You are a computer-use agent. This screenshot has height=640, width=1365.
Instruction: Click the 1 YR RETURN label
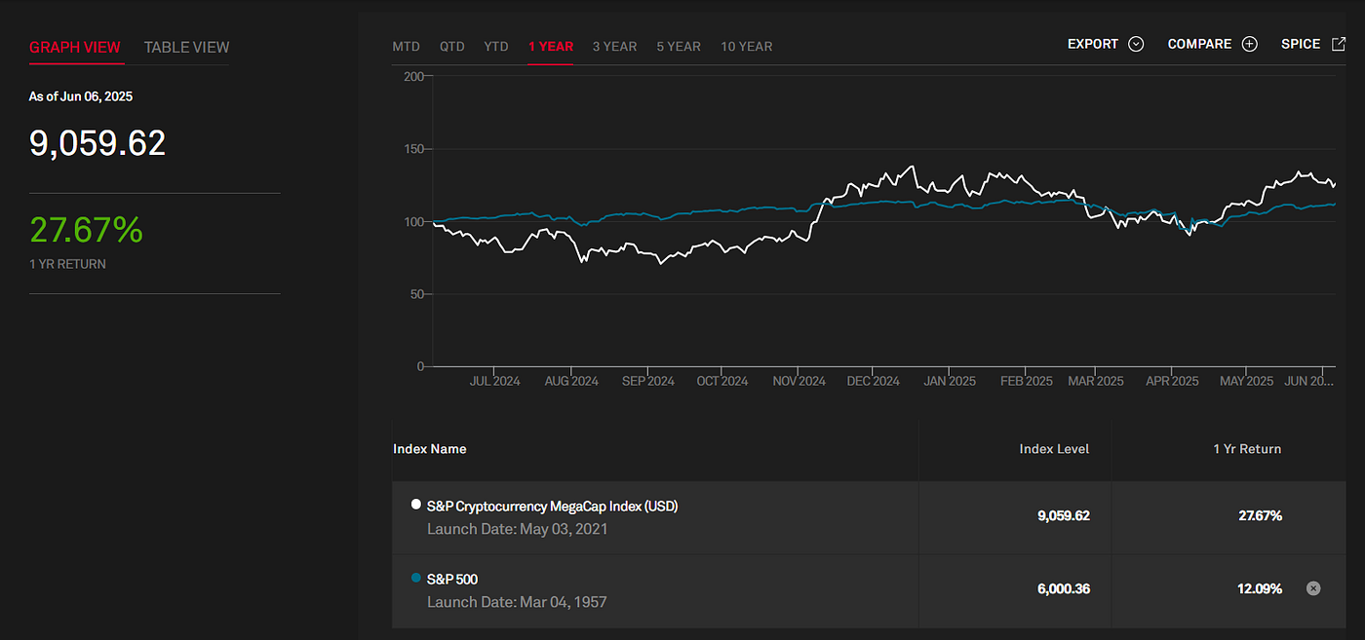point(67,264)
